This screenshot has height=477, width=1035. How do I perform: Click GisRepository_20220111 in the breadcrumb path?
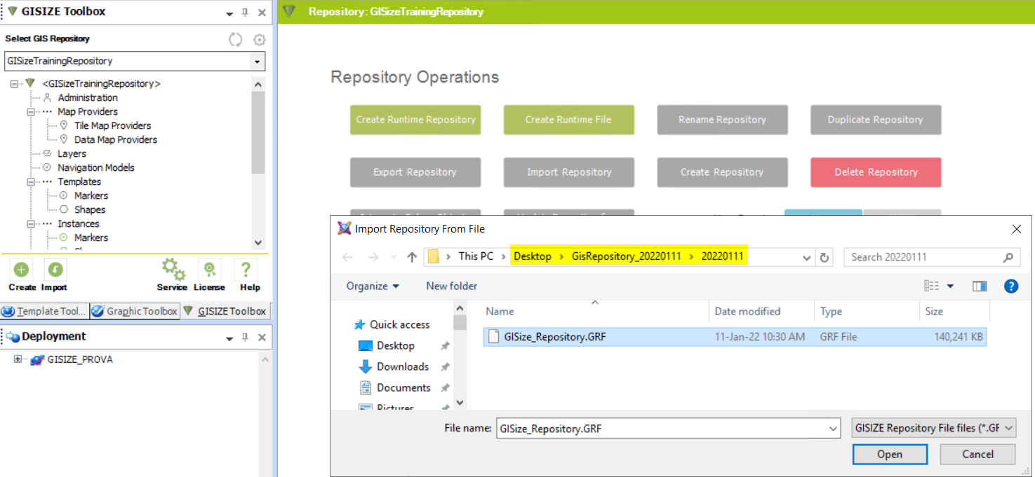click(627, 256)
